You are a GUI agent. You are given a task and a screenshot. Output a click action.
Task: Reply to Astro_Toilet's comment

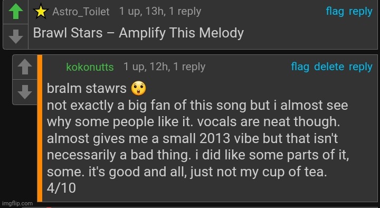pos(360,12)
